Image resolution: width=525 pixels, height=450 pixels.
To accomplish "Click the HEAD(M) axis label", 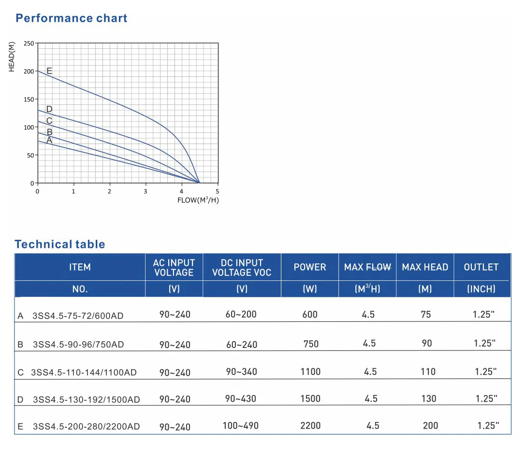I will click(x=12, y=57).
